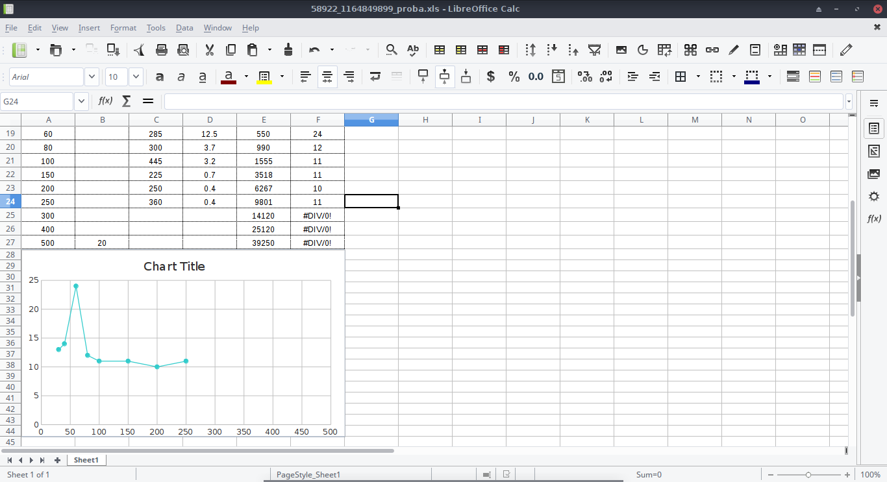Open Headers and Footers icon

755,50
